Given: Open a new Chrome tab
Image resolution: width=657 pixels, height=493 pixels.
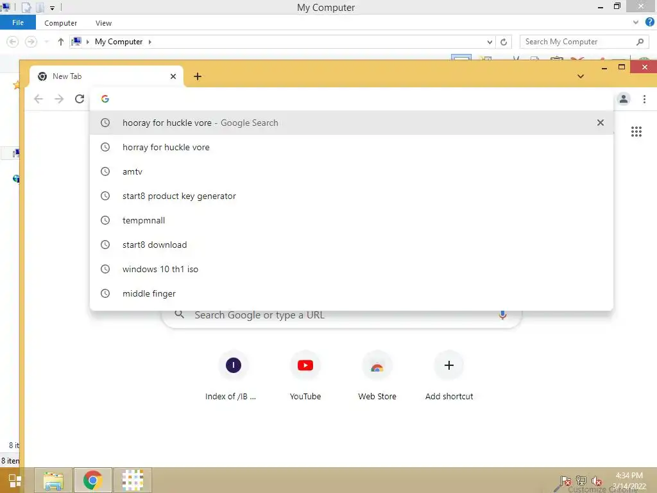Looking at the screenshot, I should [x=198, y=76].
